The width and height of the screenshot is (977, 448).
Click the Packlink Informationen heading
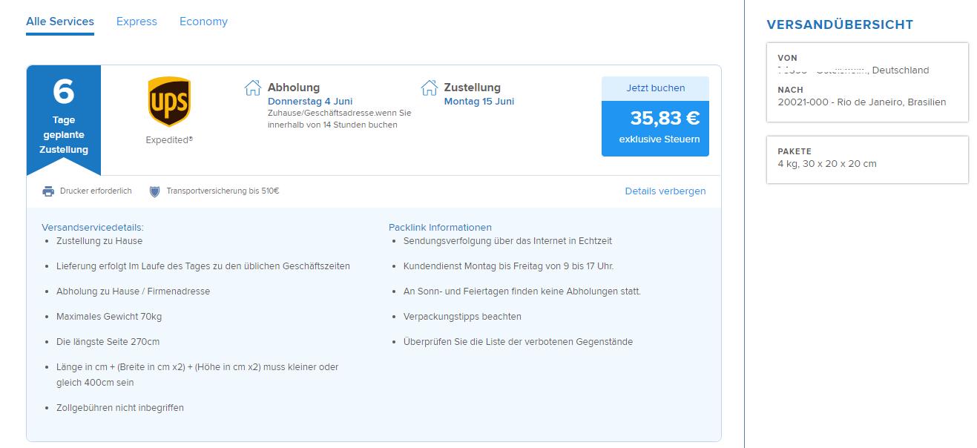tap(440, 228)
